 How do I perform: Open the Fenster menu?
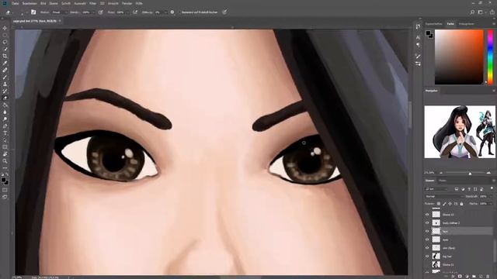(x=127, y=3)
